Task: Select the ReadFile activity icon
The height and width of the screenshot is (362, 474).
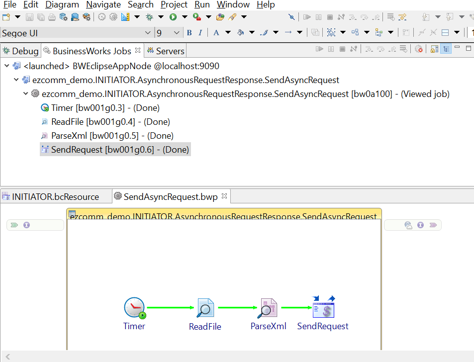Action: point(205,308)
